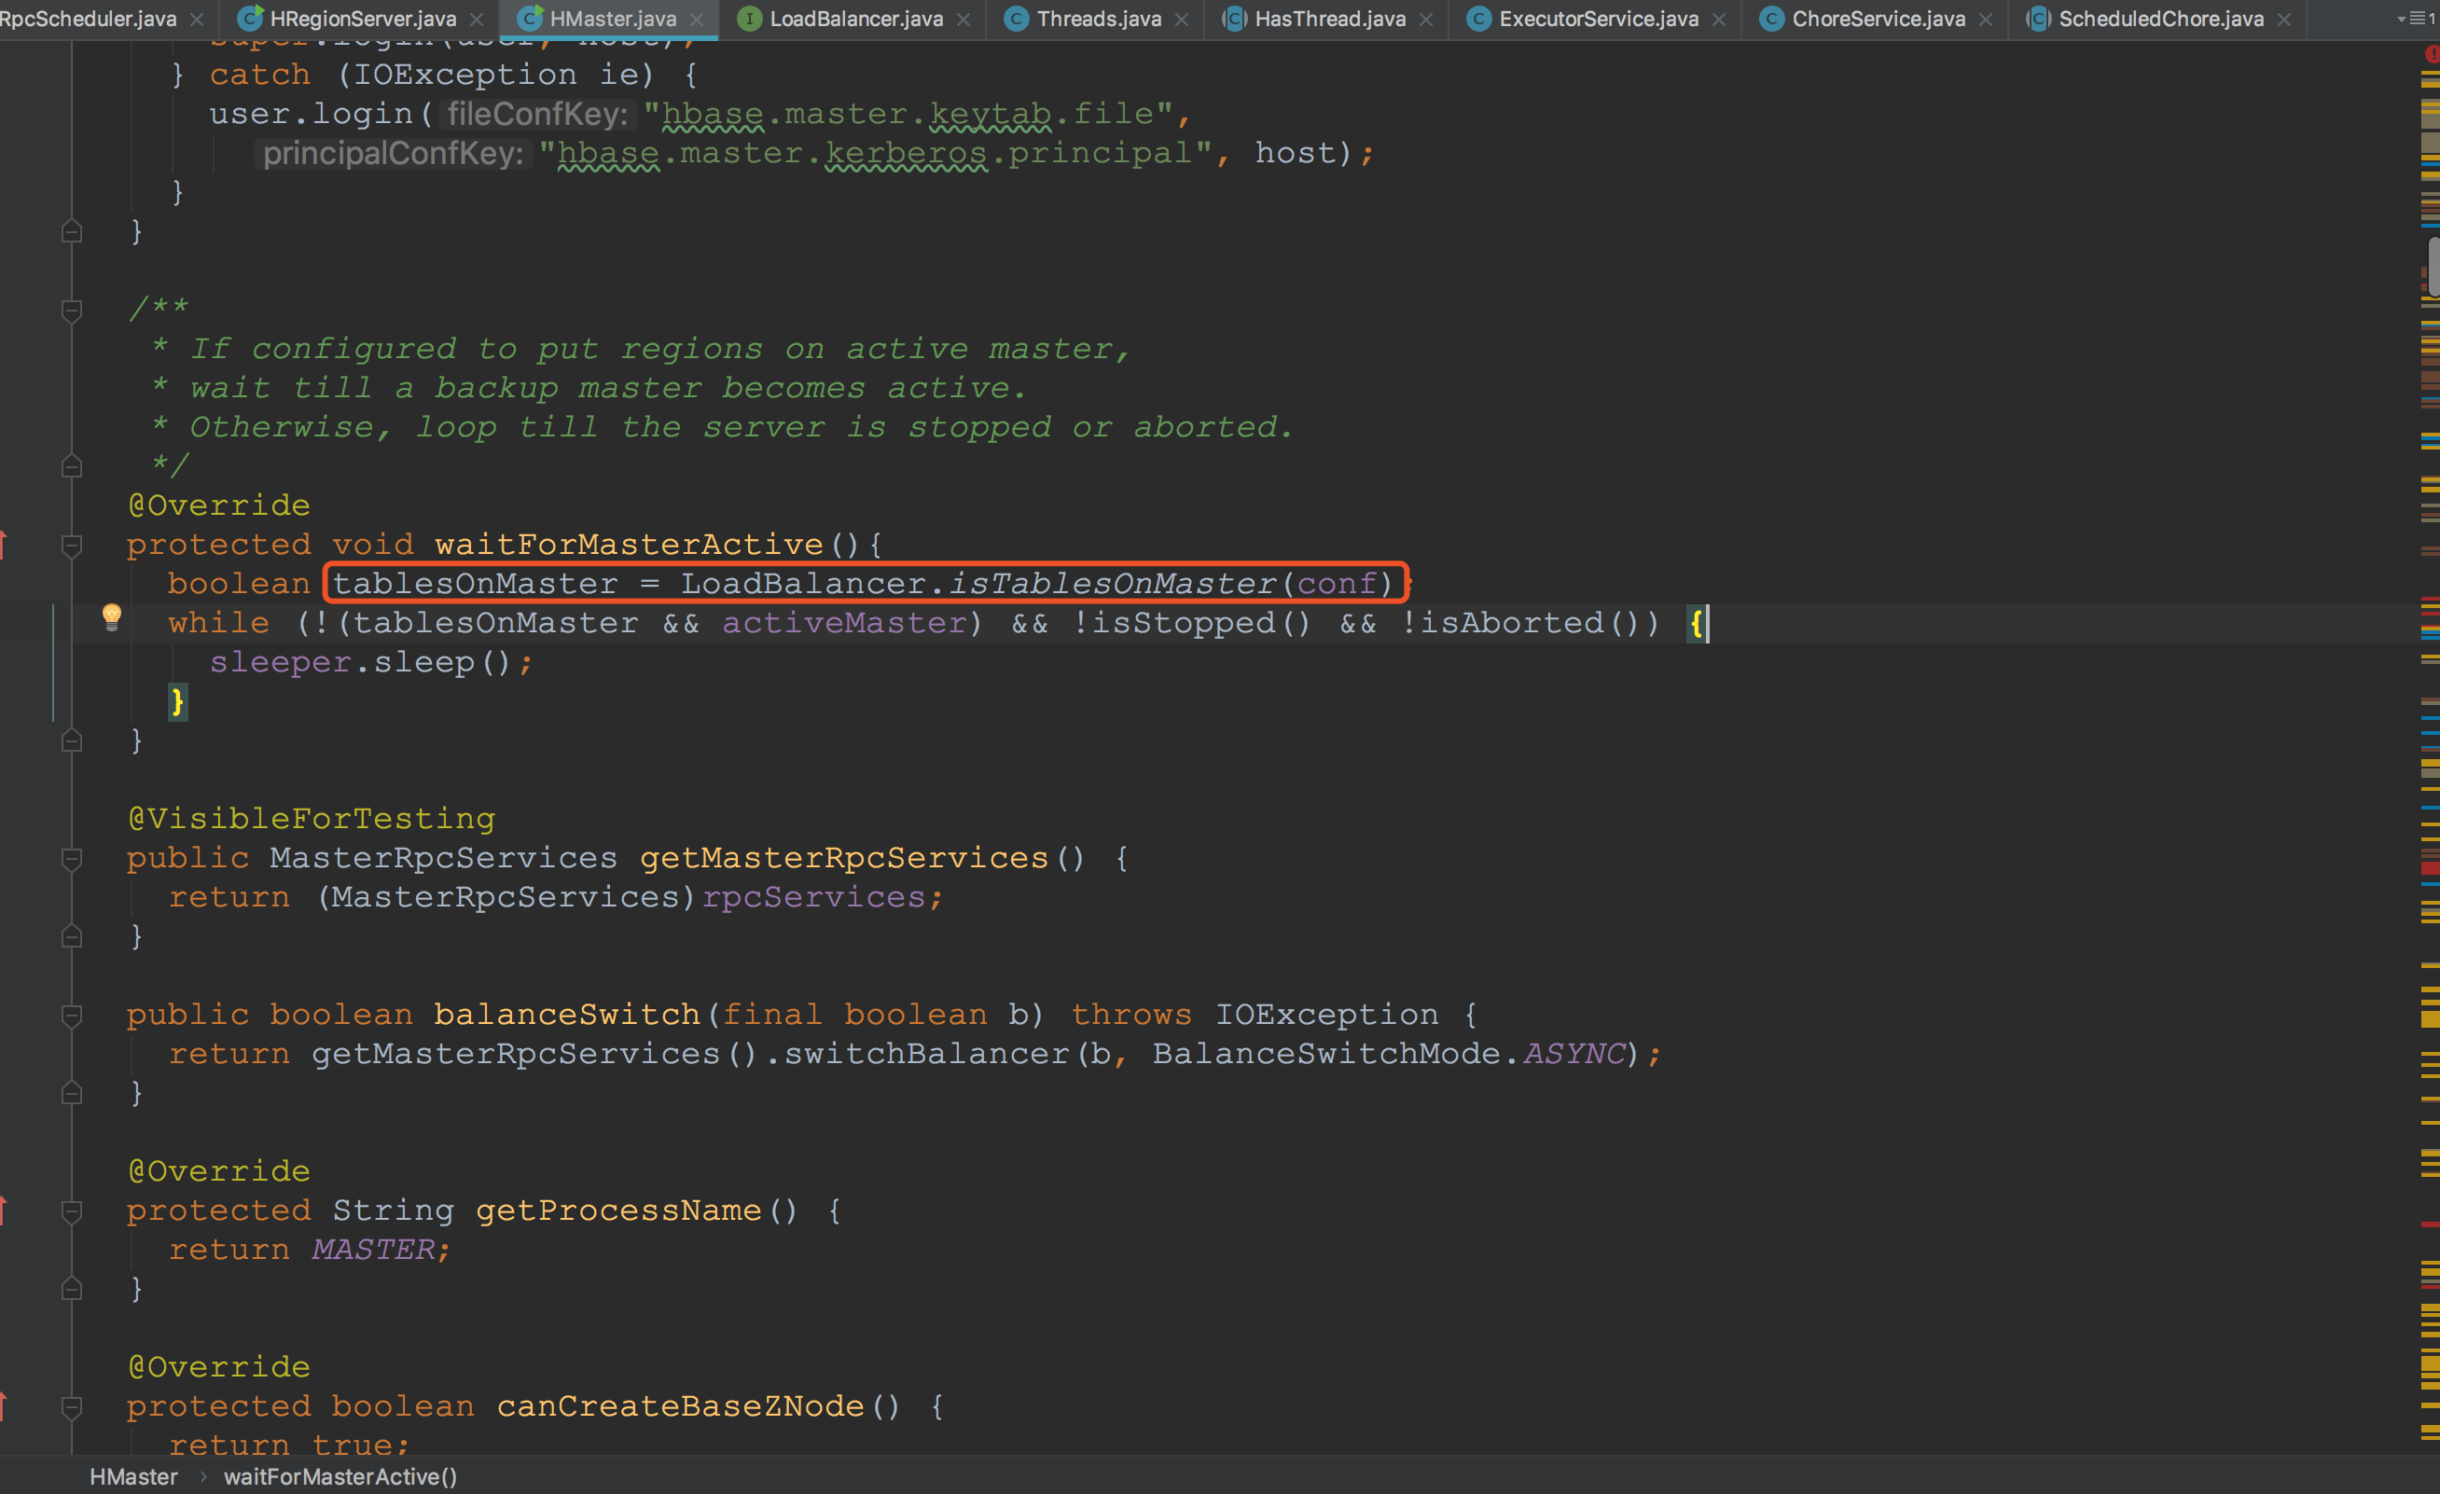Switch to the HRegionServer.java tab
The image size is (2440, 1494).
363,19
